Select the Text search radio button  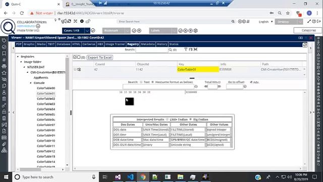tap(141, 82)
